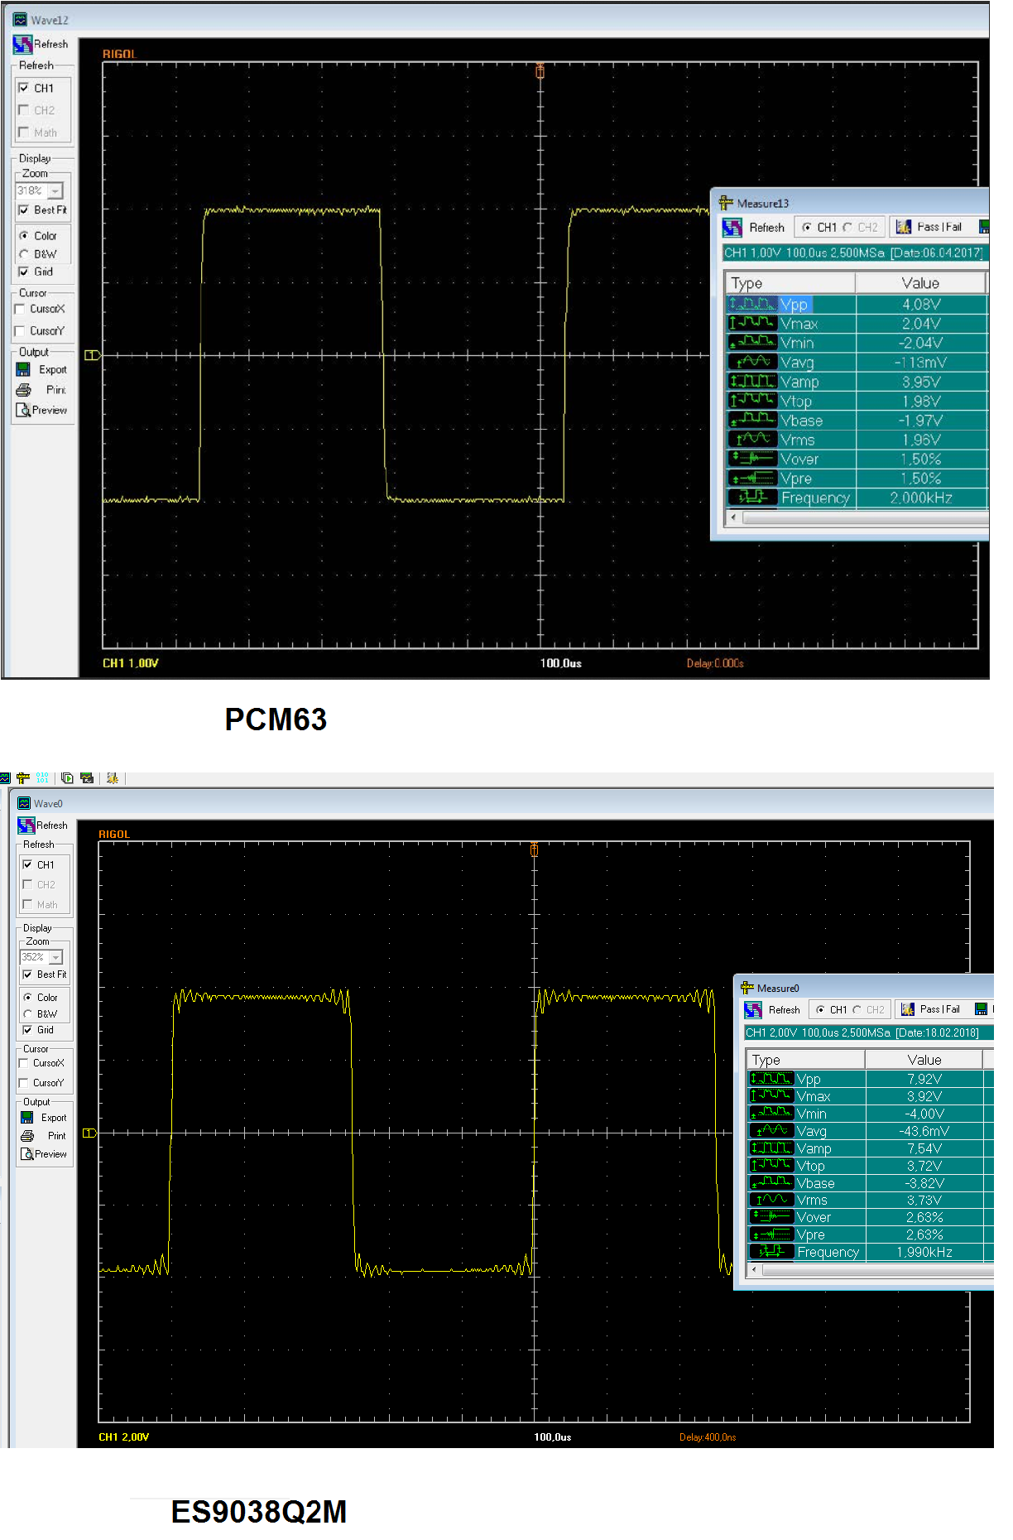Click the Refresh icon in Measure0 window
The width and height of the screenshot is (1013, 1540).
coord(753,1009)
